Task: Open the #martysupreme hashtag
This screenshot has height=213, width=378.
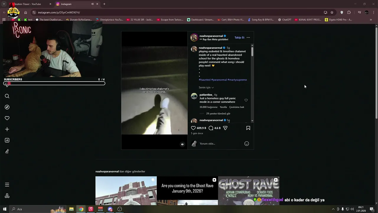Action: tap(237, 80)
